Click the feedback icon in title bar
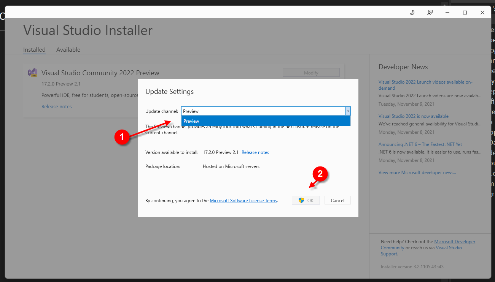 click(430, 13)
